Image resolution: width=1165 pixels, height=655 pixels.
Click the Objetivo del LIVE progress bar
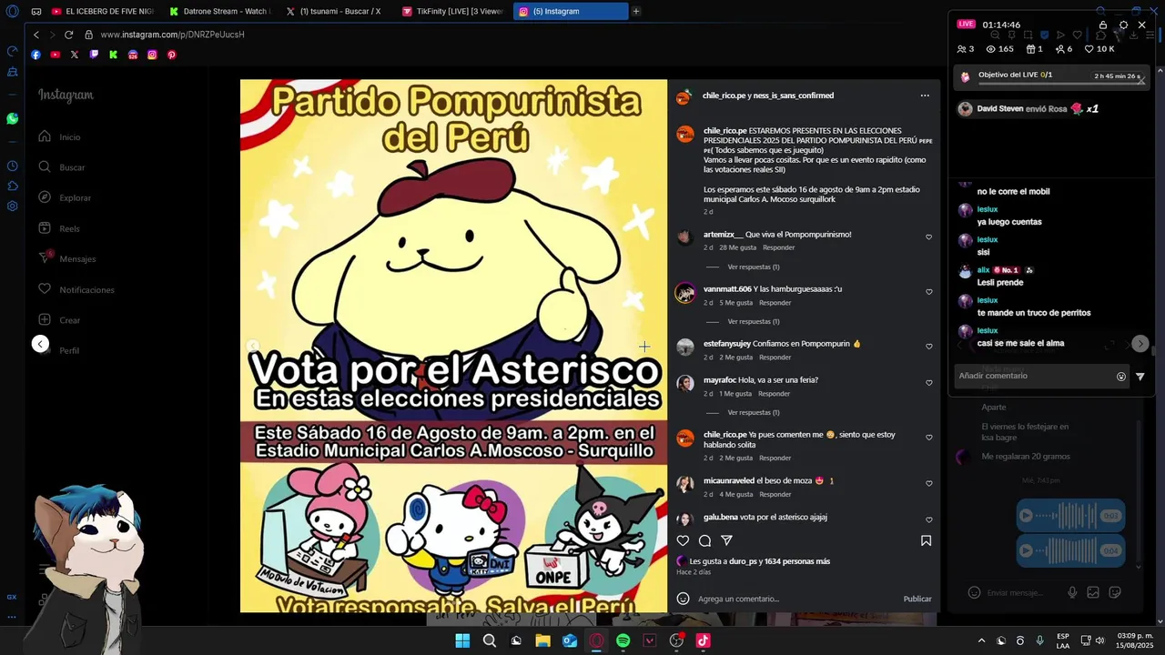[x=1060, y=84]
